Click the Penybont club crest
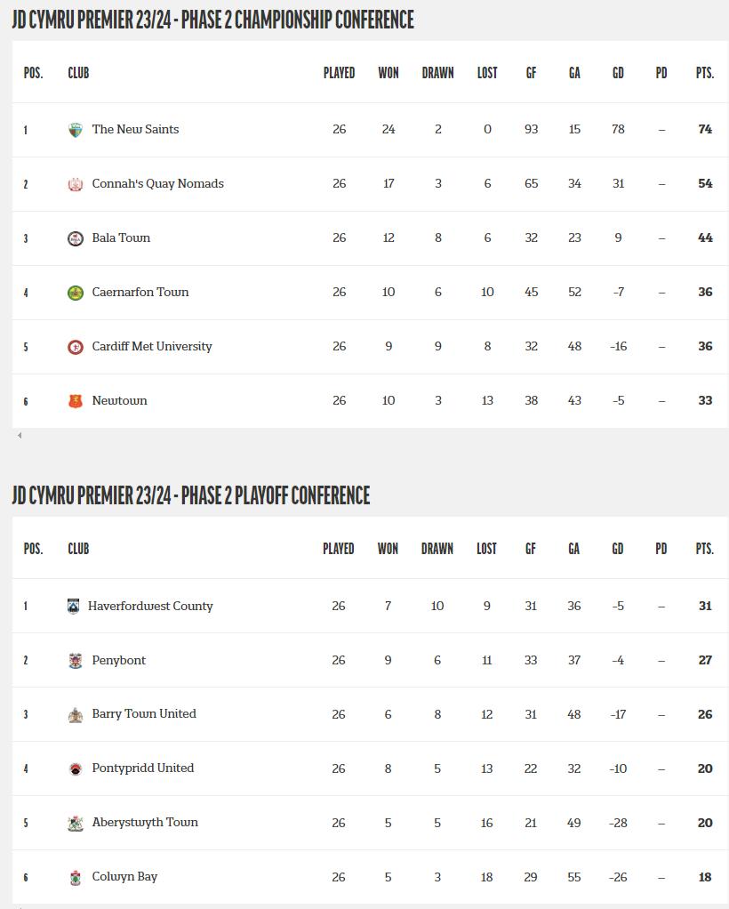Screen dimensions: 729x909 [76, 661]
